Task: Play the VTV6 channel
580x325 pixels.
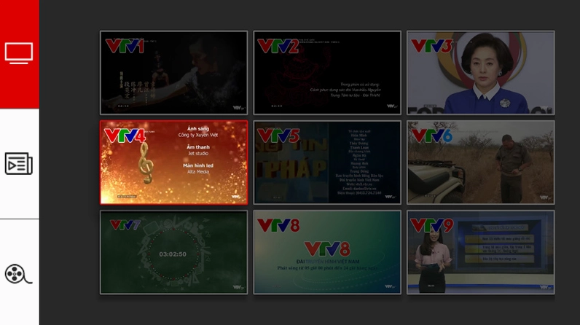Action: 480,162
